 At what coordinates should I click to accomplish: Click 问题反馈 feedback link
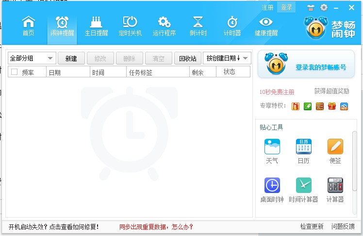pos(343,226)
